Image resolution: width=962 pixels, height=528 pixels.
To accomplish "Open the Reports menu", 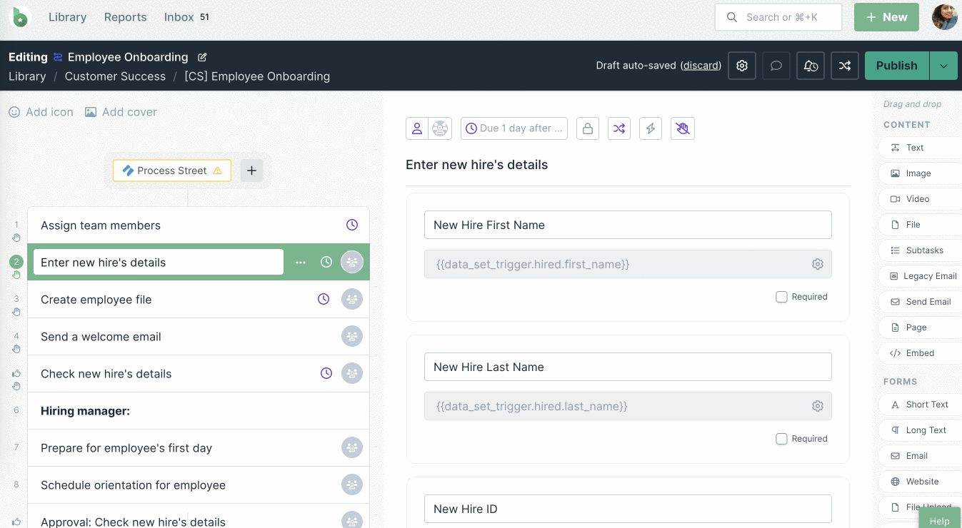I will [x=125, y=16].
